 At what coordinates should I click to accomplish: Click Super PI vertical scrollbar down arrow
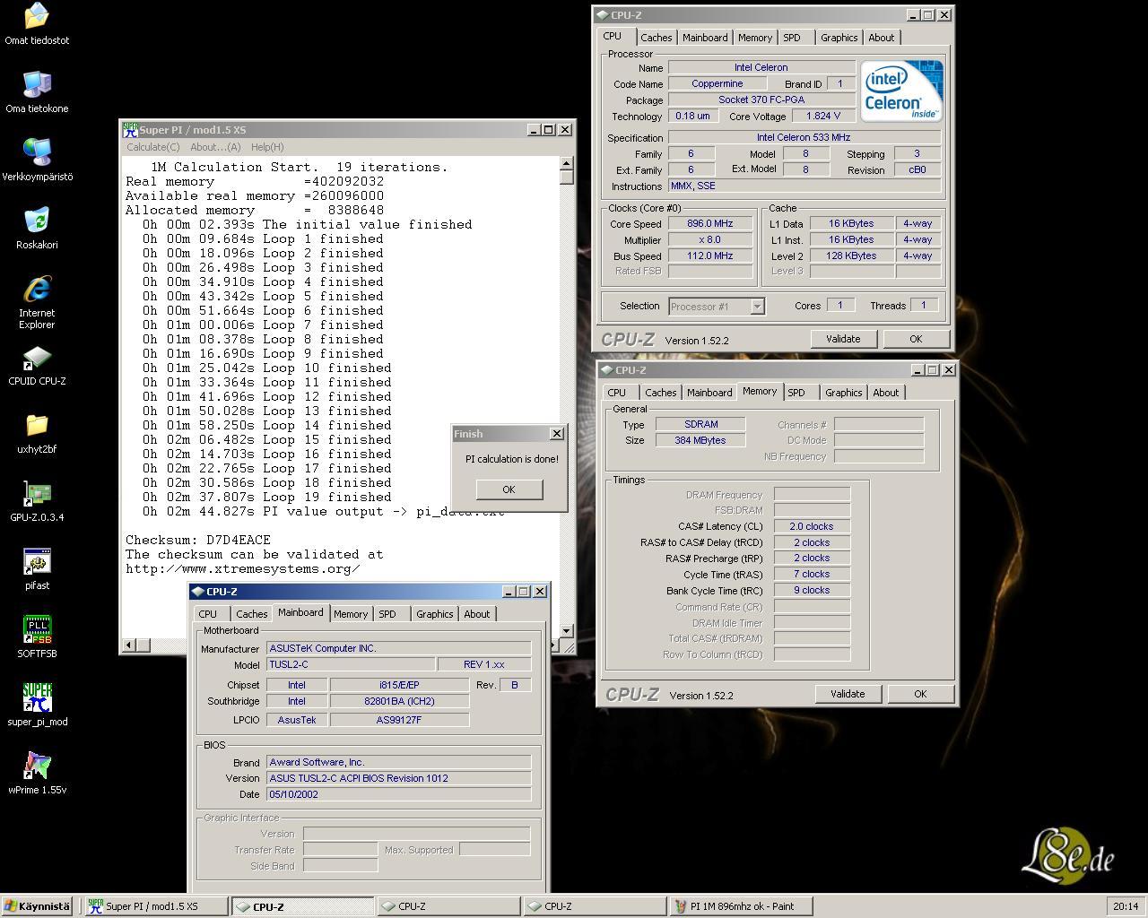tap(567, 630)
